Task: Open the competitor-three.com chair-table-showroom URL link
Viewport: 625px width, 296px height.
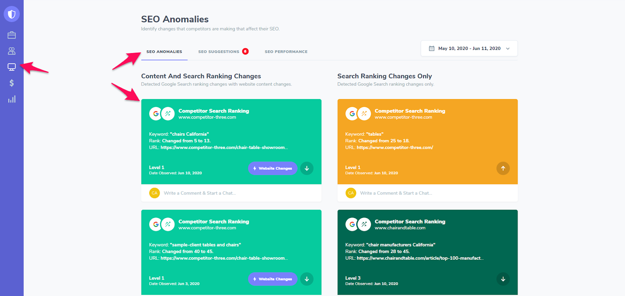Action: [224, 148]
